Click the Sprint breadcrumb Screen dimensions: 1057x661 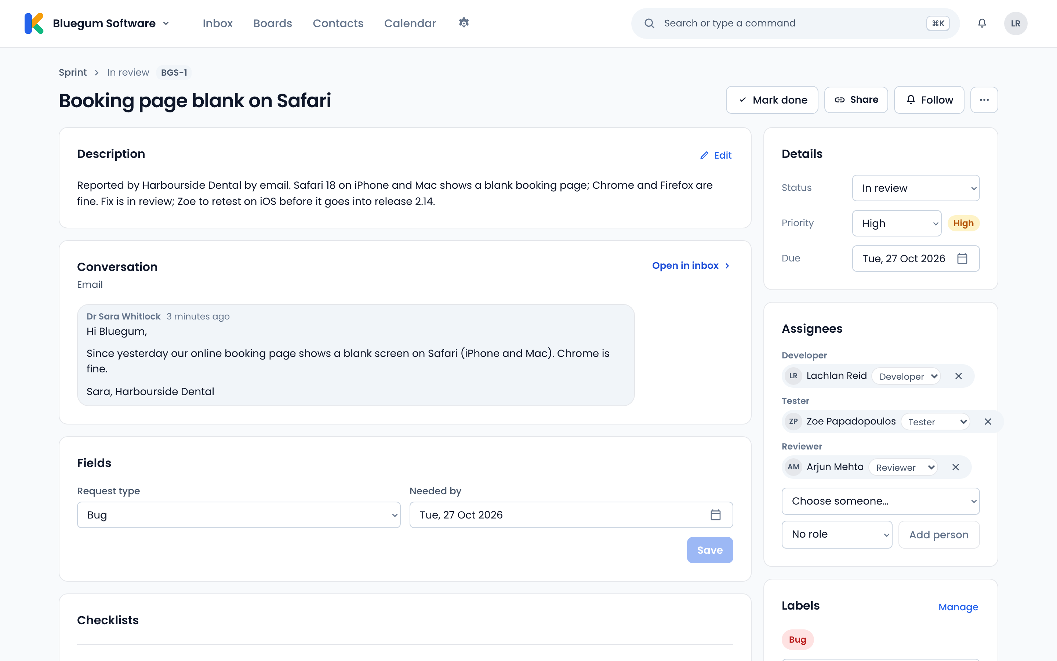[73, 72]
